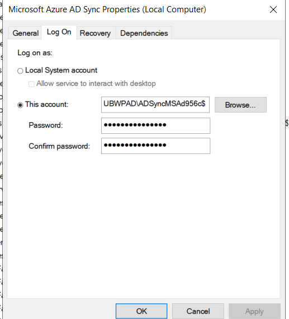
Task: Click the Apply button
Action: click(x=254, y=311)
